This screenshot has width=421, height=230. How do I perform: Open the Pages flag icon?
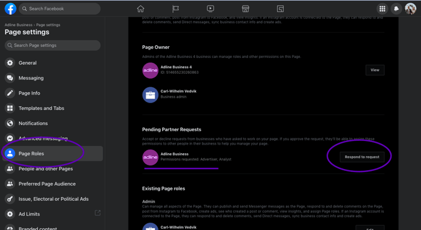click(176, 9)
